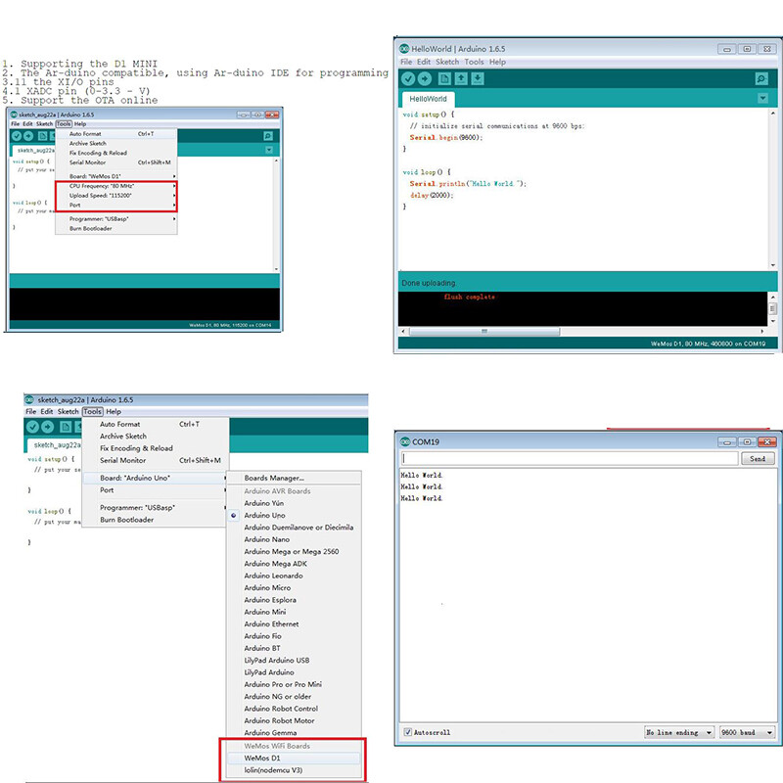783x783 pixels.
Task: Click Verify icon in bottom-left sketch window
Action: point(33,427)
